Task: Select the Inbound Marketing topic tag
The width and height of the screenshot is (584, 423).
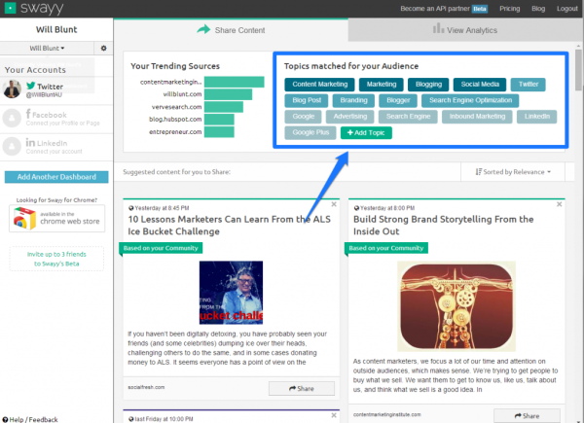Action: 477,117
